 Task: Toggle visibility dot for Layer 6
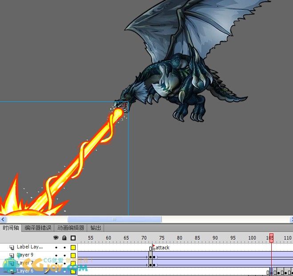[56, 271]
